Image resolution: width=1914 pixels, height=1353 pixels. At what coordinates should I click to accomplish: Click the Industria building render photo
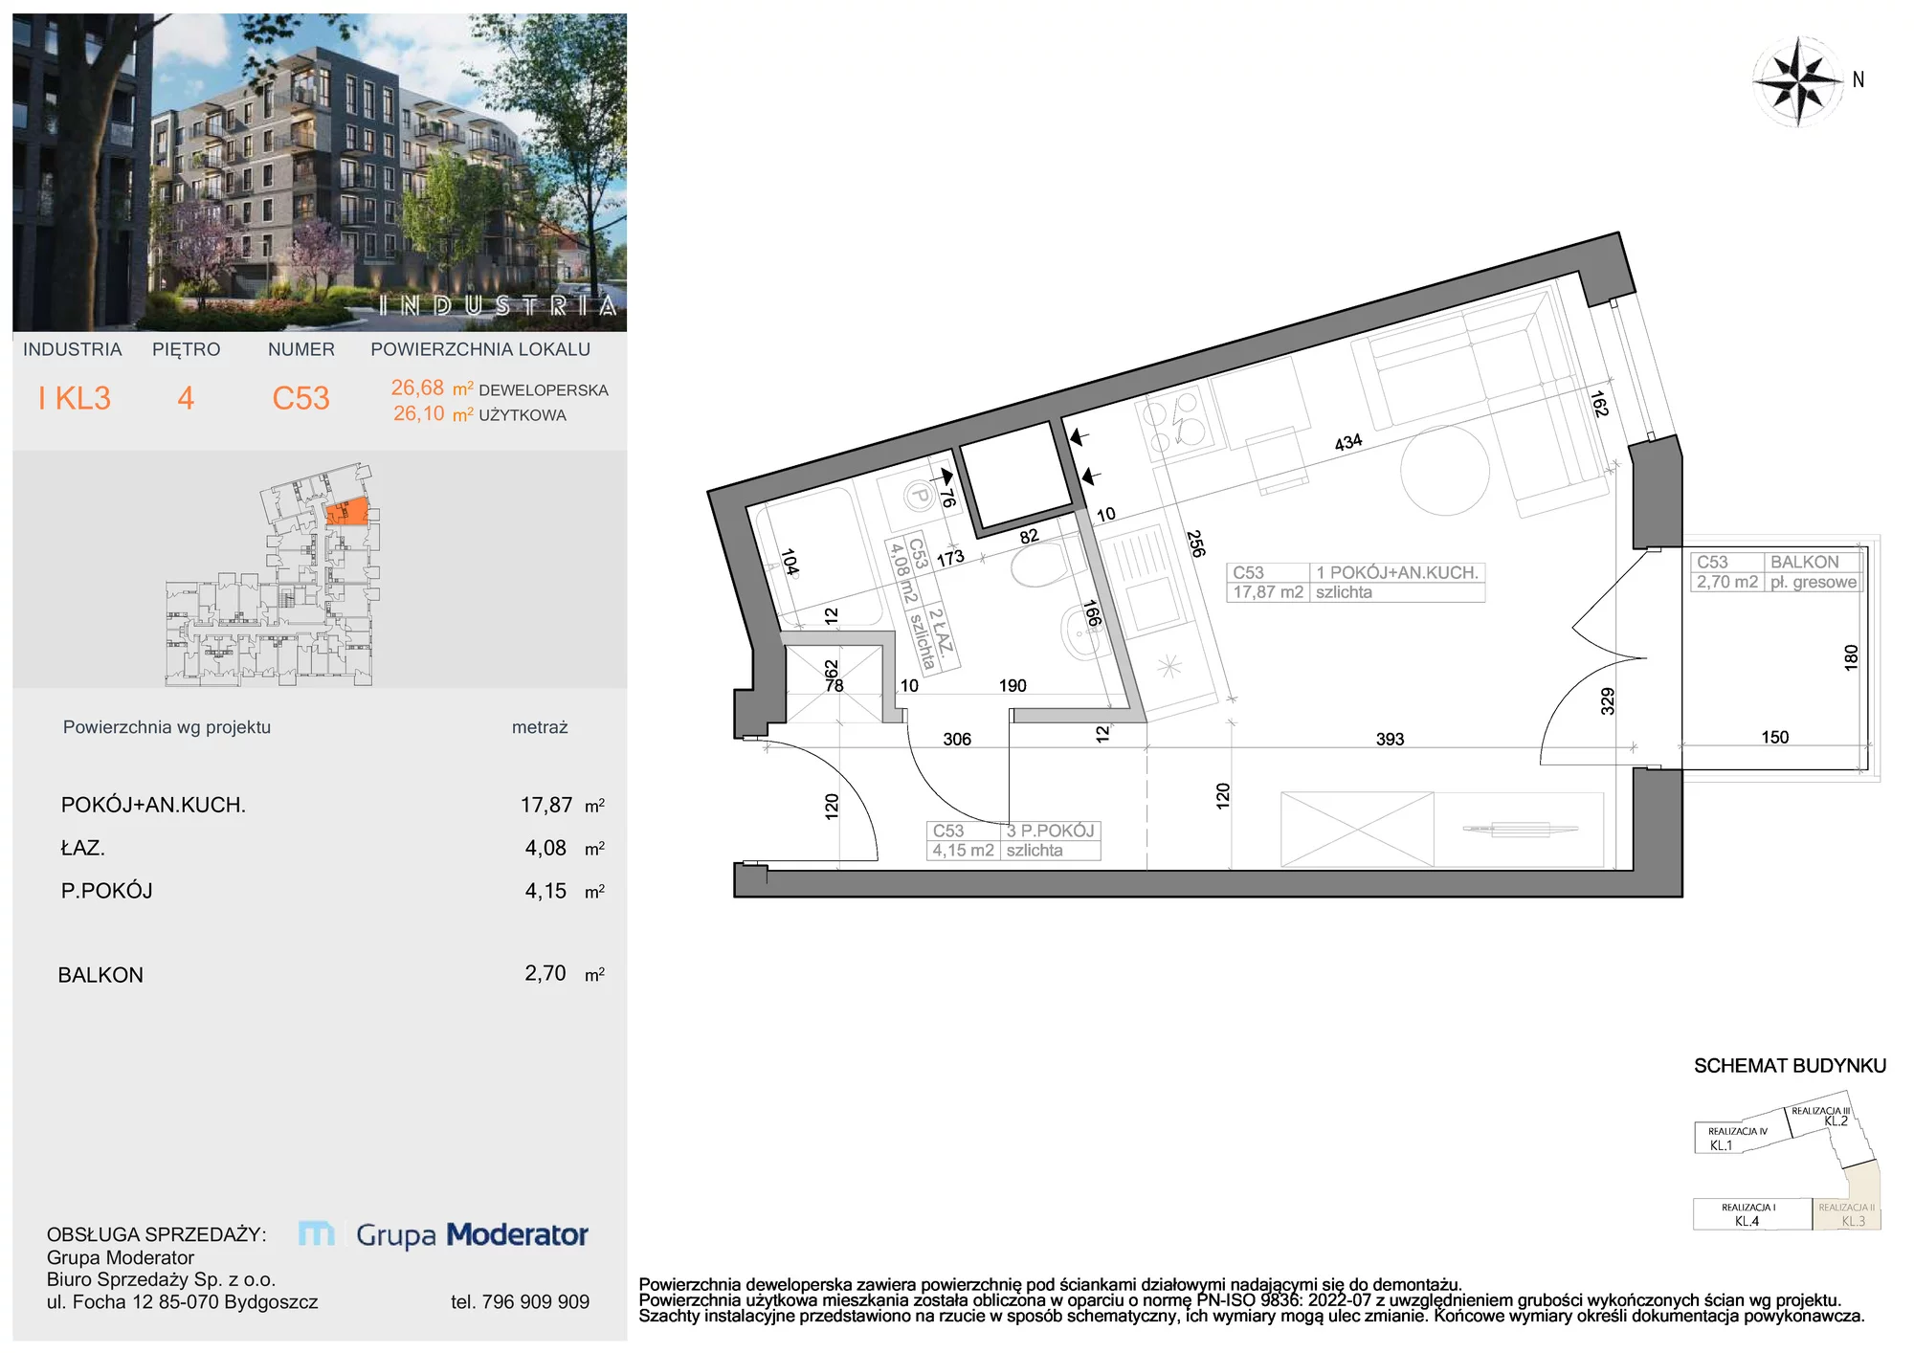pyautogui.click(x=320, y=172)
